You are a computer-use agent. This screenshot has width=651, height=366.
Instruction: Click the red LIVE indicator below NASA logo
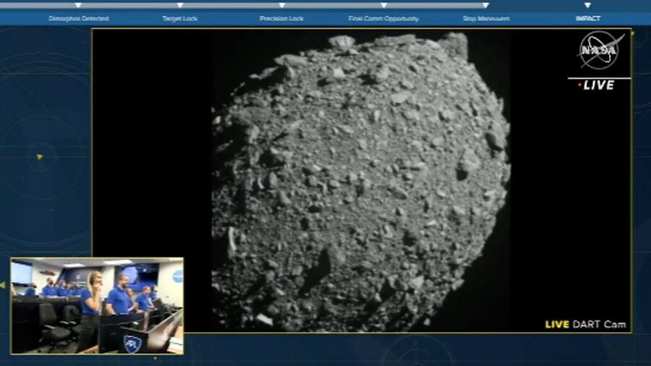click(x=596, y=85)
